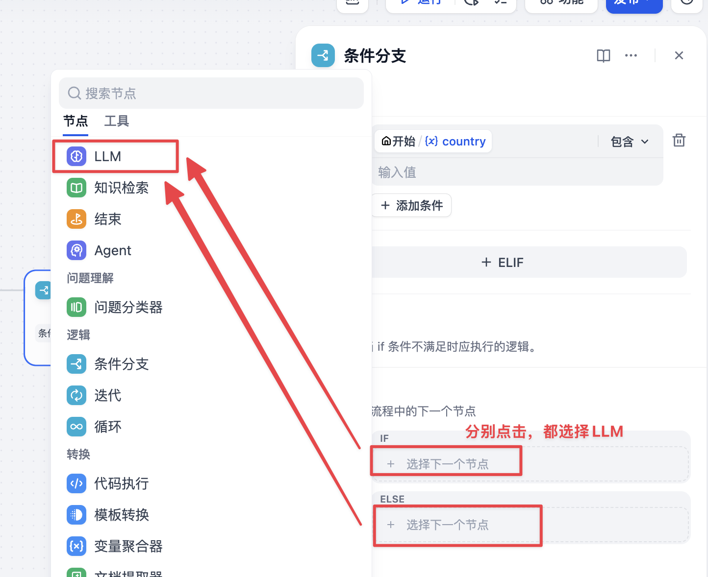Screen dimensions: 708x577
Task: Click the 条件分支 node icon on canvas
Action: 43,290
